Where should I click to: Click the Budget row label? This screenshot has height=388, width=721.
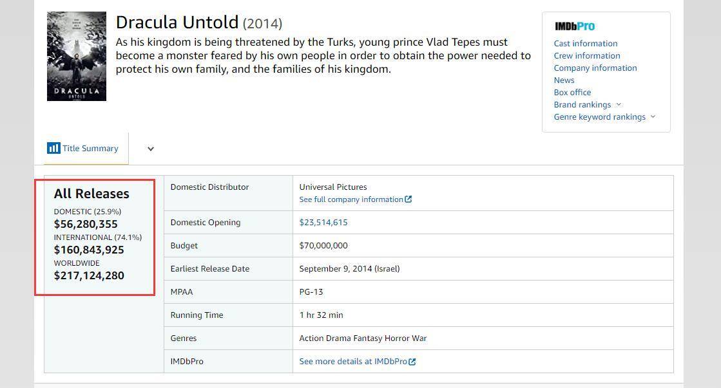pos(184,246)
